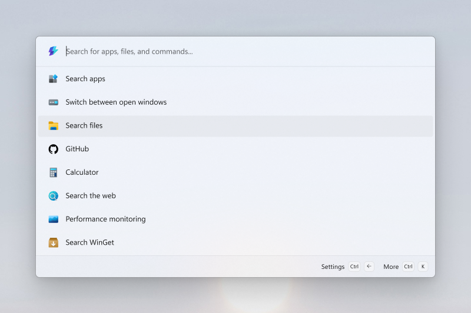Click the GitHub logo icon
Viewport: 471px width, 313px height.
click(53, 149)
